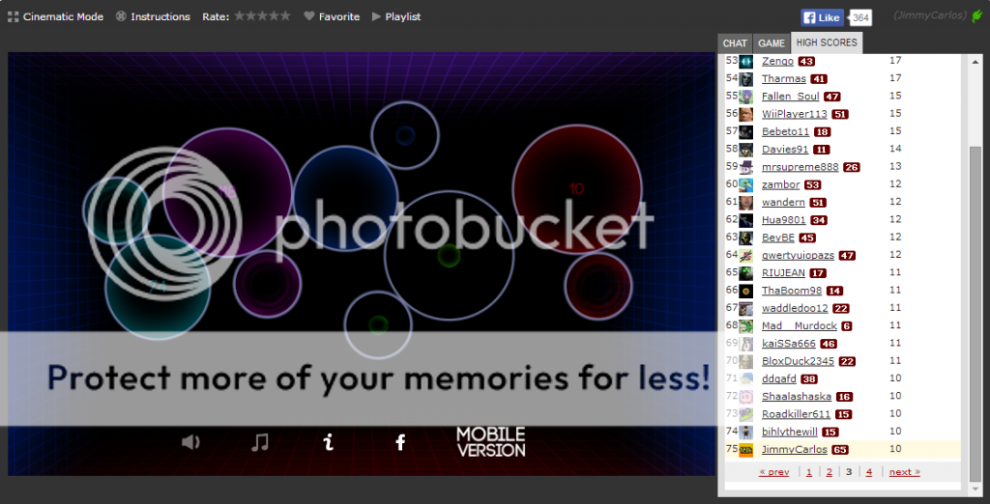Open qwertyuiopazs's profile link
Image resolution: width=990 pixels, height=504 pixels.
click(798, 256)
